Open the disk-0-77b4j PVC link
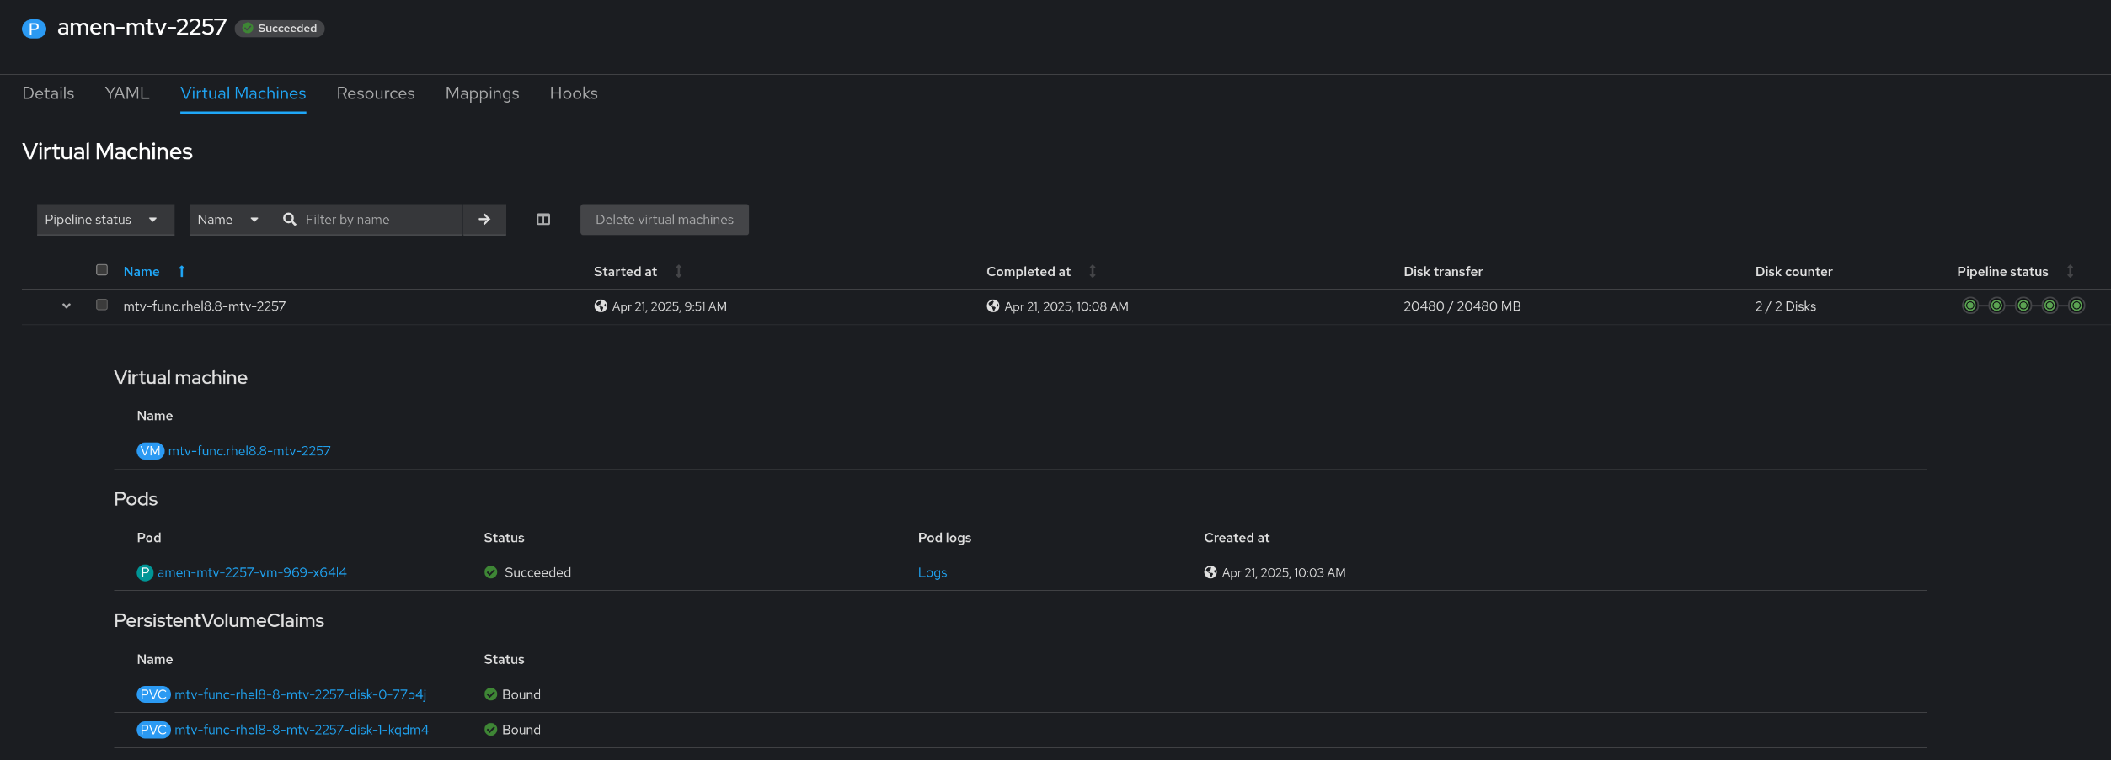Viewport: 2111px width, 760px height. tap(300, 694)
